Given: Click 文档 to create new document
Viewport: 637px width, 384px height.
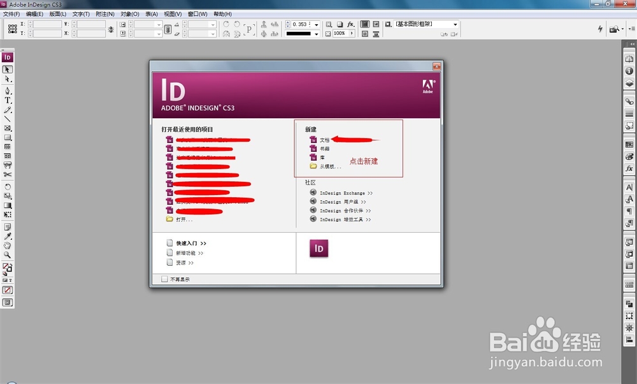Looking at the screenshot, I should (x=325, y=140).
